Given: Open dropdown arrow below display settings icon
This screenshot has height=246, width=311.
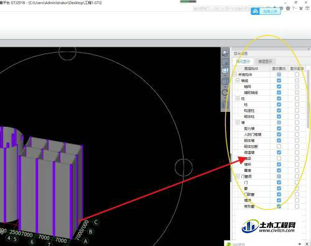Looking at the screenshot, I should [225, 75].
